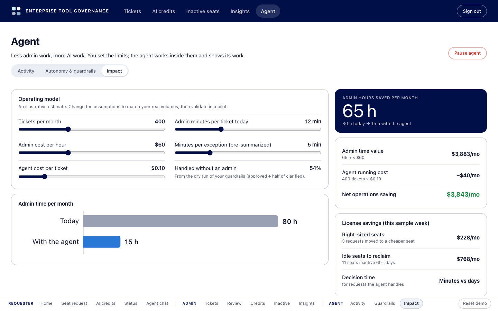Click the Right-sized seats row
This screenshot has width=498, height=311.
coord(411,238)
